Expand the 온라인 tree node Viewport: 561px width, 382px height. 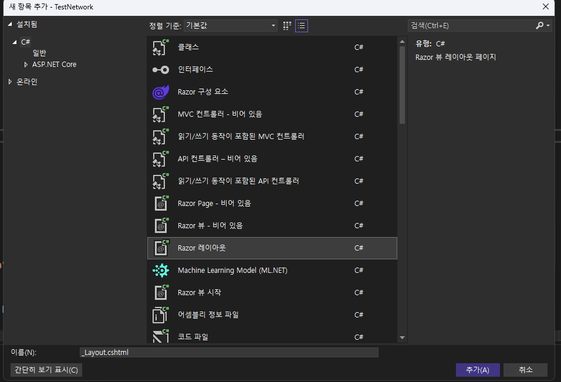pos(10,82)
